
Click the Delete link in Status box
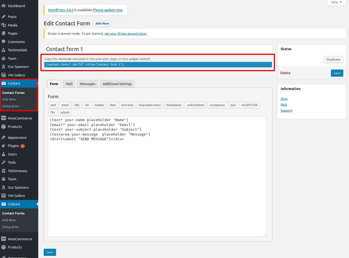[285, 73]
